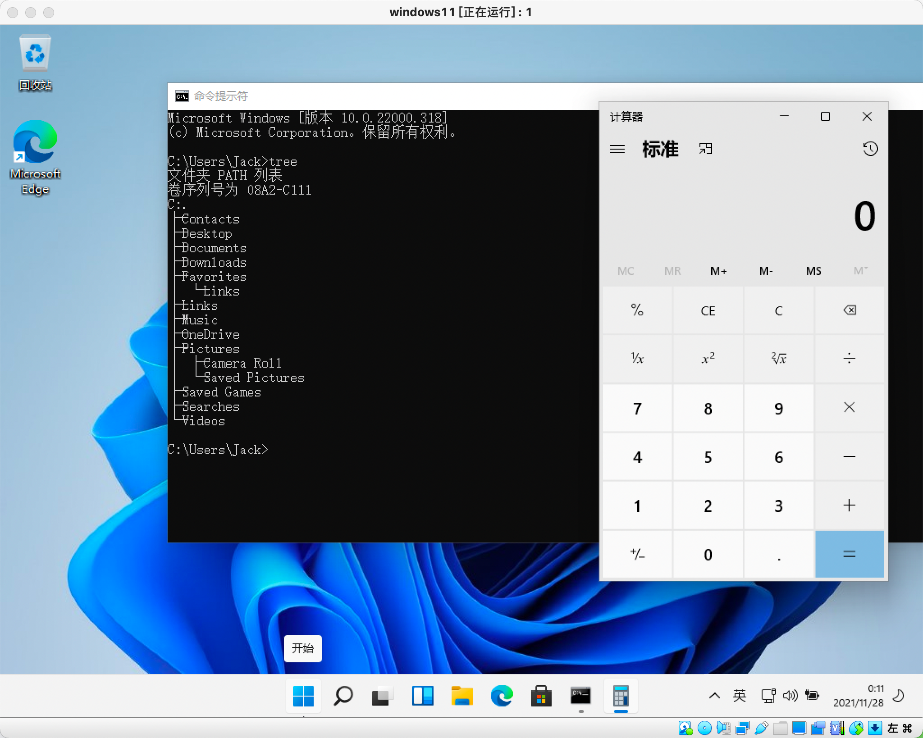Open Microsoft Edge from taskbar
923x738 pixels.
tap(502, 696)
